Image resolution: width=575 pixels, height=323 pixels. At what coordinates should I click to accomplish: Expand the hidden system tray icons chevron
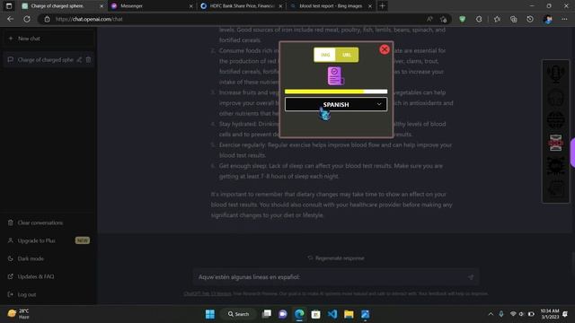[491, 314]
